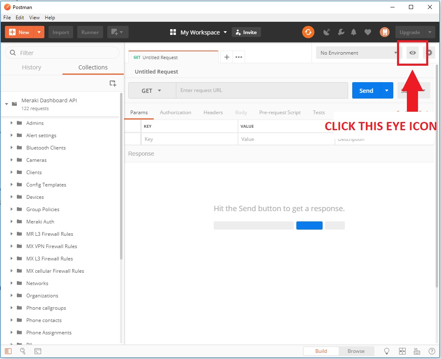Open the interceptor satellite dish icon
The width and height of the screenshot is (441, 359).
tap(327, 32)
